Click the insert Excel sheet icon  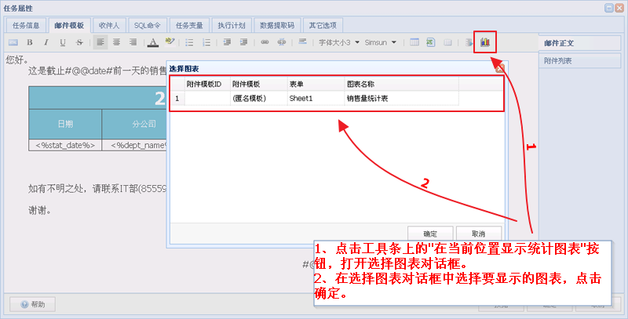pos(431,42)
